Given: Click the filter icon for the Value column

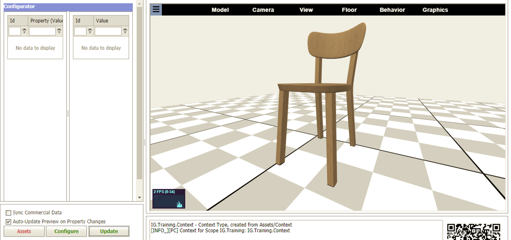Looking at the screenshot, I should tap(125, 31).
